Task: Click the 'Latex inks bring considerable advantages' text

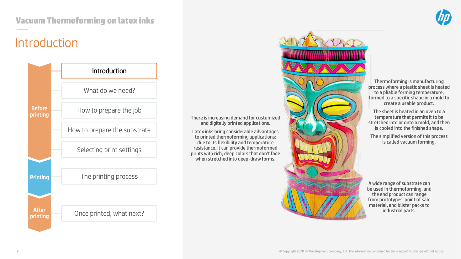Action: pos(236,145)
